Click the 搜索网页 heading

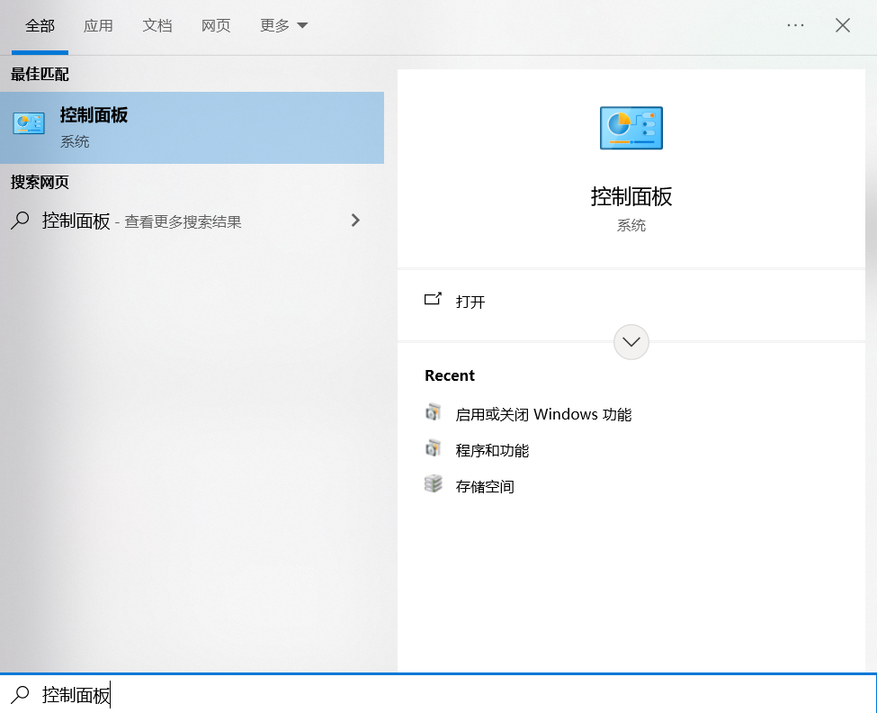(x=40, y=183)
